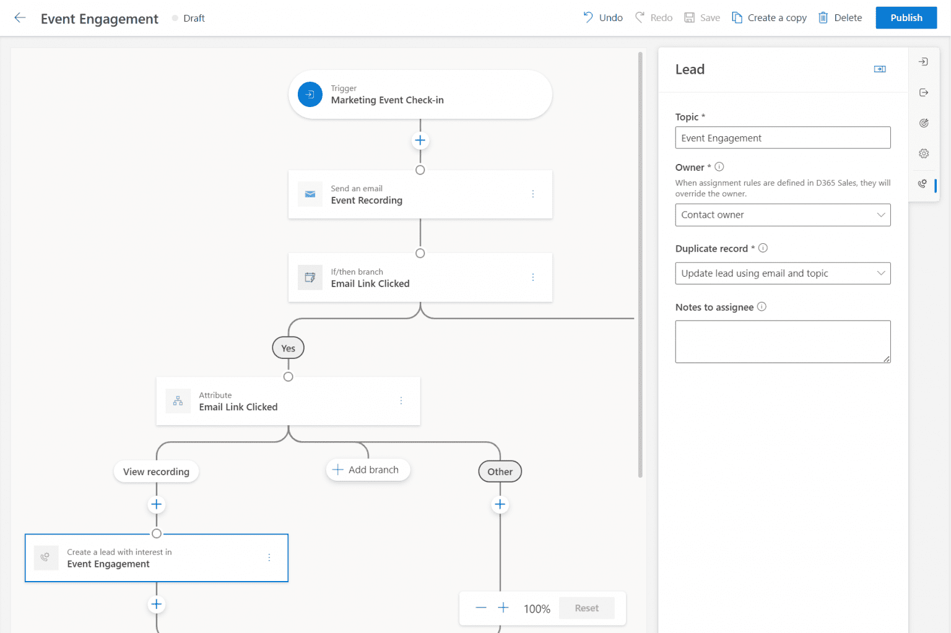Create a copy of this journey
The image size is (951, 633).
click(x=769, y=17)
